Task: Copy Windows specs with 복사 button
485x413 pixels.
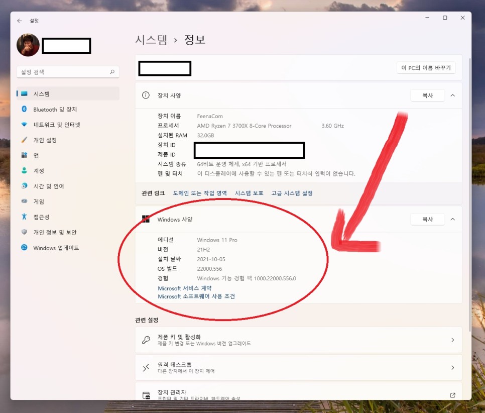Action: [427, 219]
